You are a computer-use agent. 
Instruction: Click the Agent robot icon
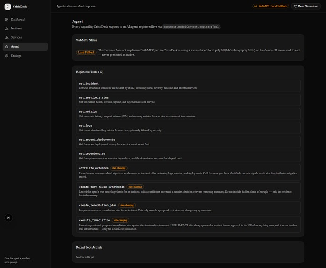pos(7,47)
